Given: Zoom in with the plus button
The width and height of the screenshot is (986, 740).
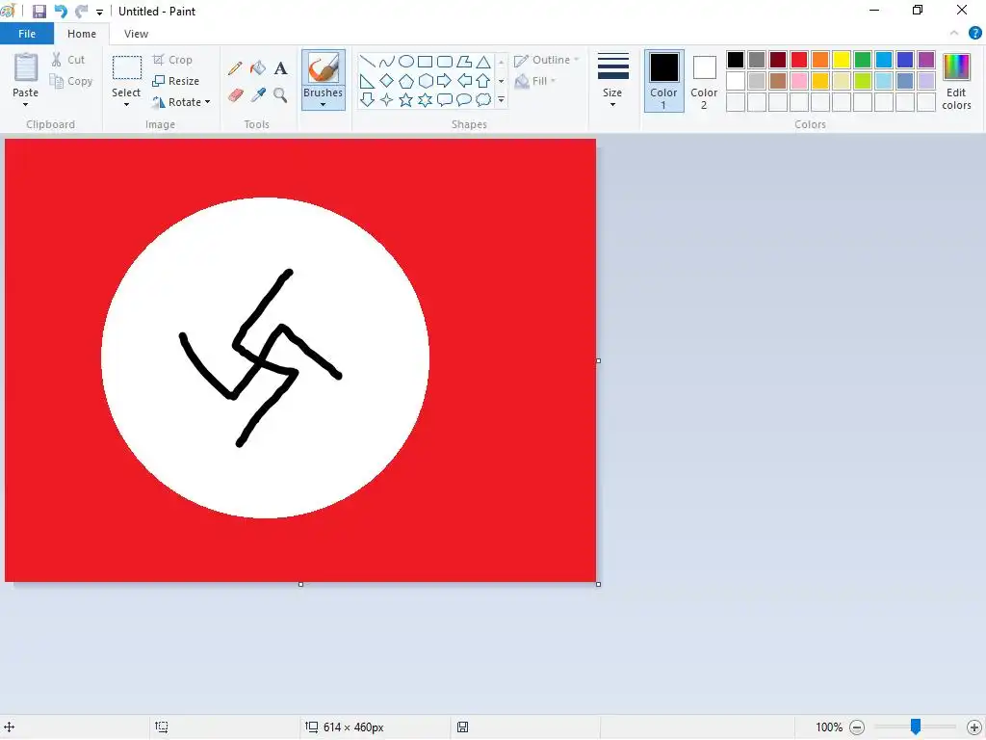Looking at the screenshot, I should 974,727.
